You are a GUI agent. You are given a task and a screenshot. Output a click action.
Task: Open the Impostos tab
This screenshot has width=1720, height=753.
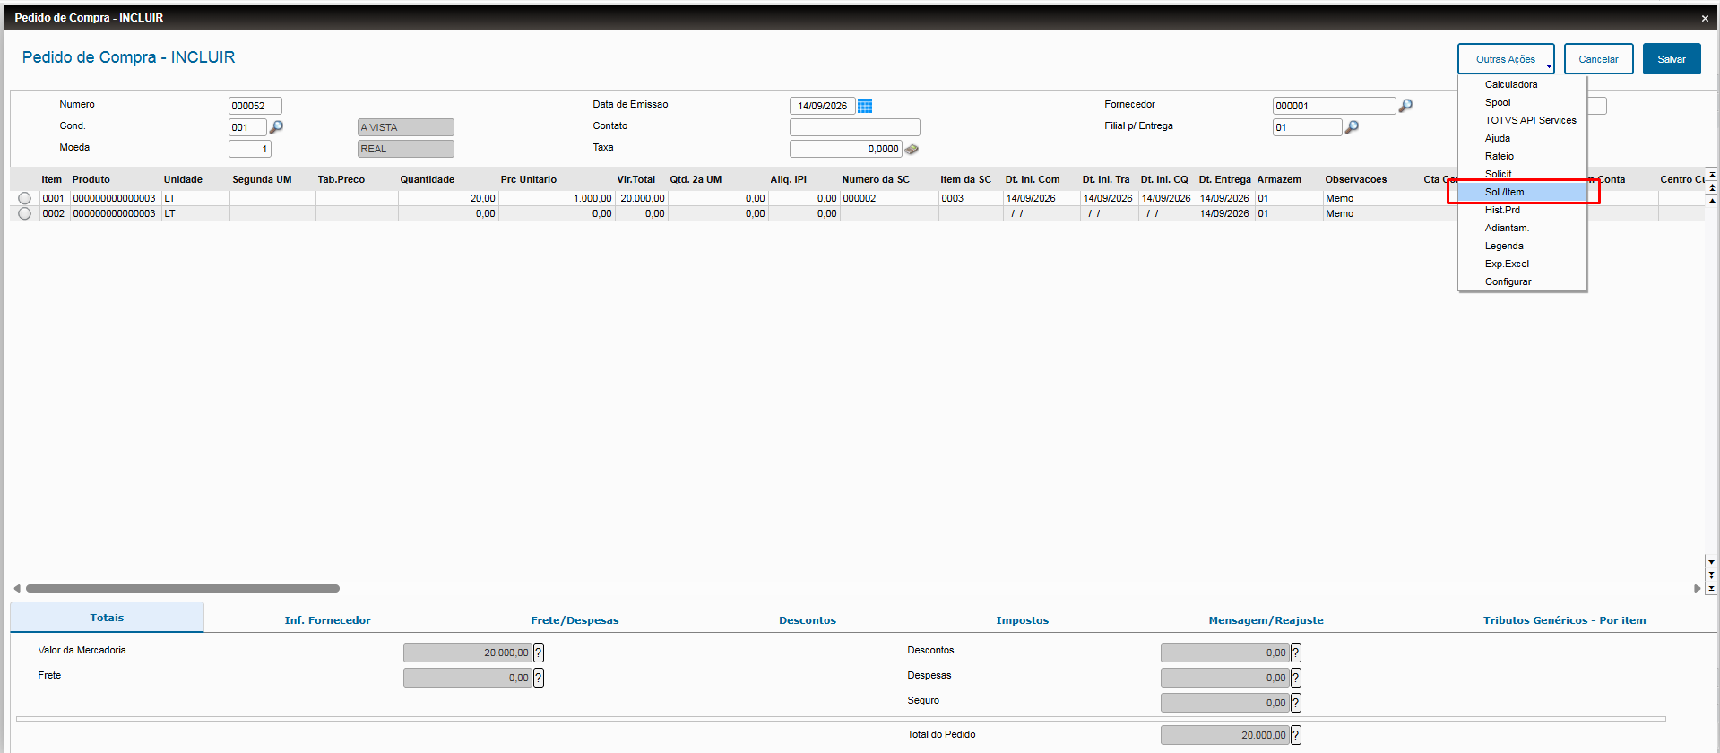coord(1023,620)
